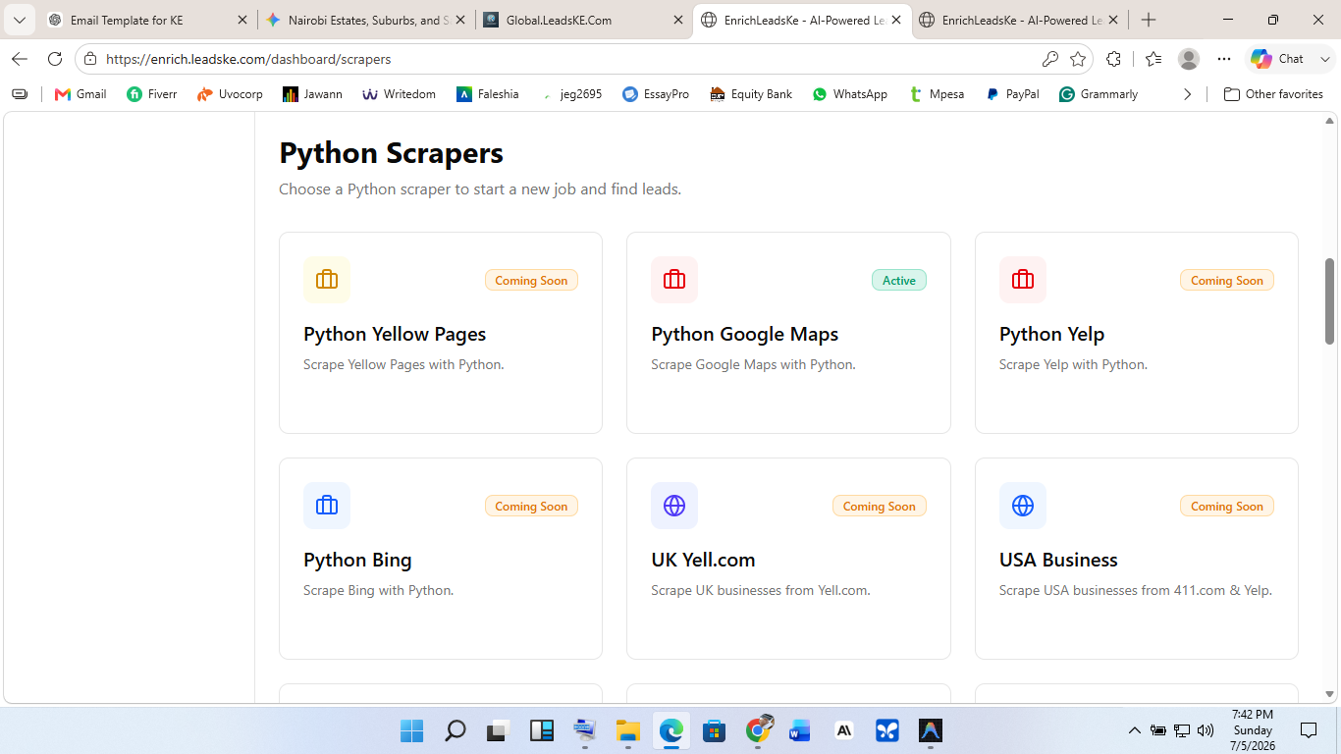Open taskbar Search magnifier
This screenshot has height=754, width=1341.
455,730
